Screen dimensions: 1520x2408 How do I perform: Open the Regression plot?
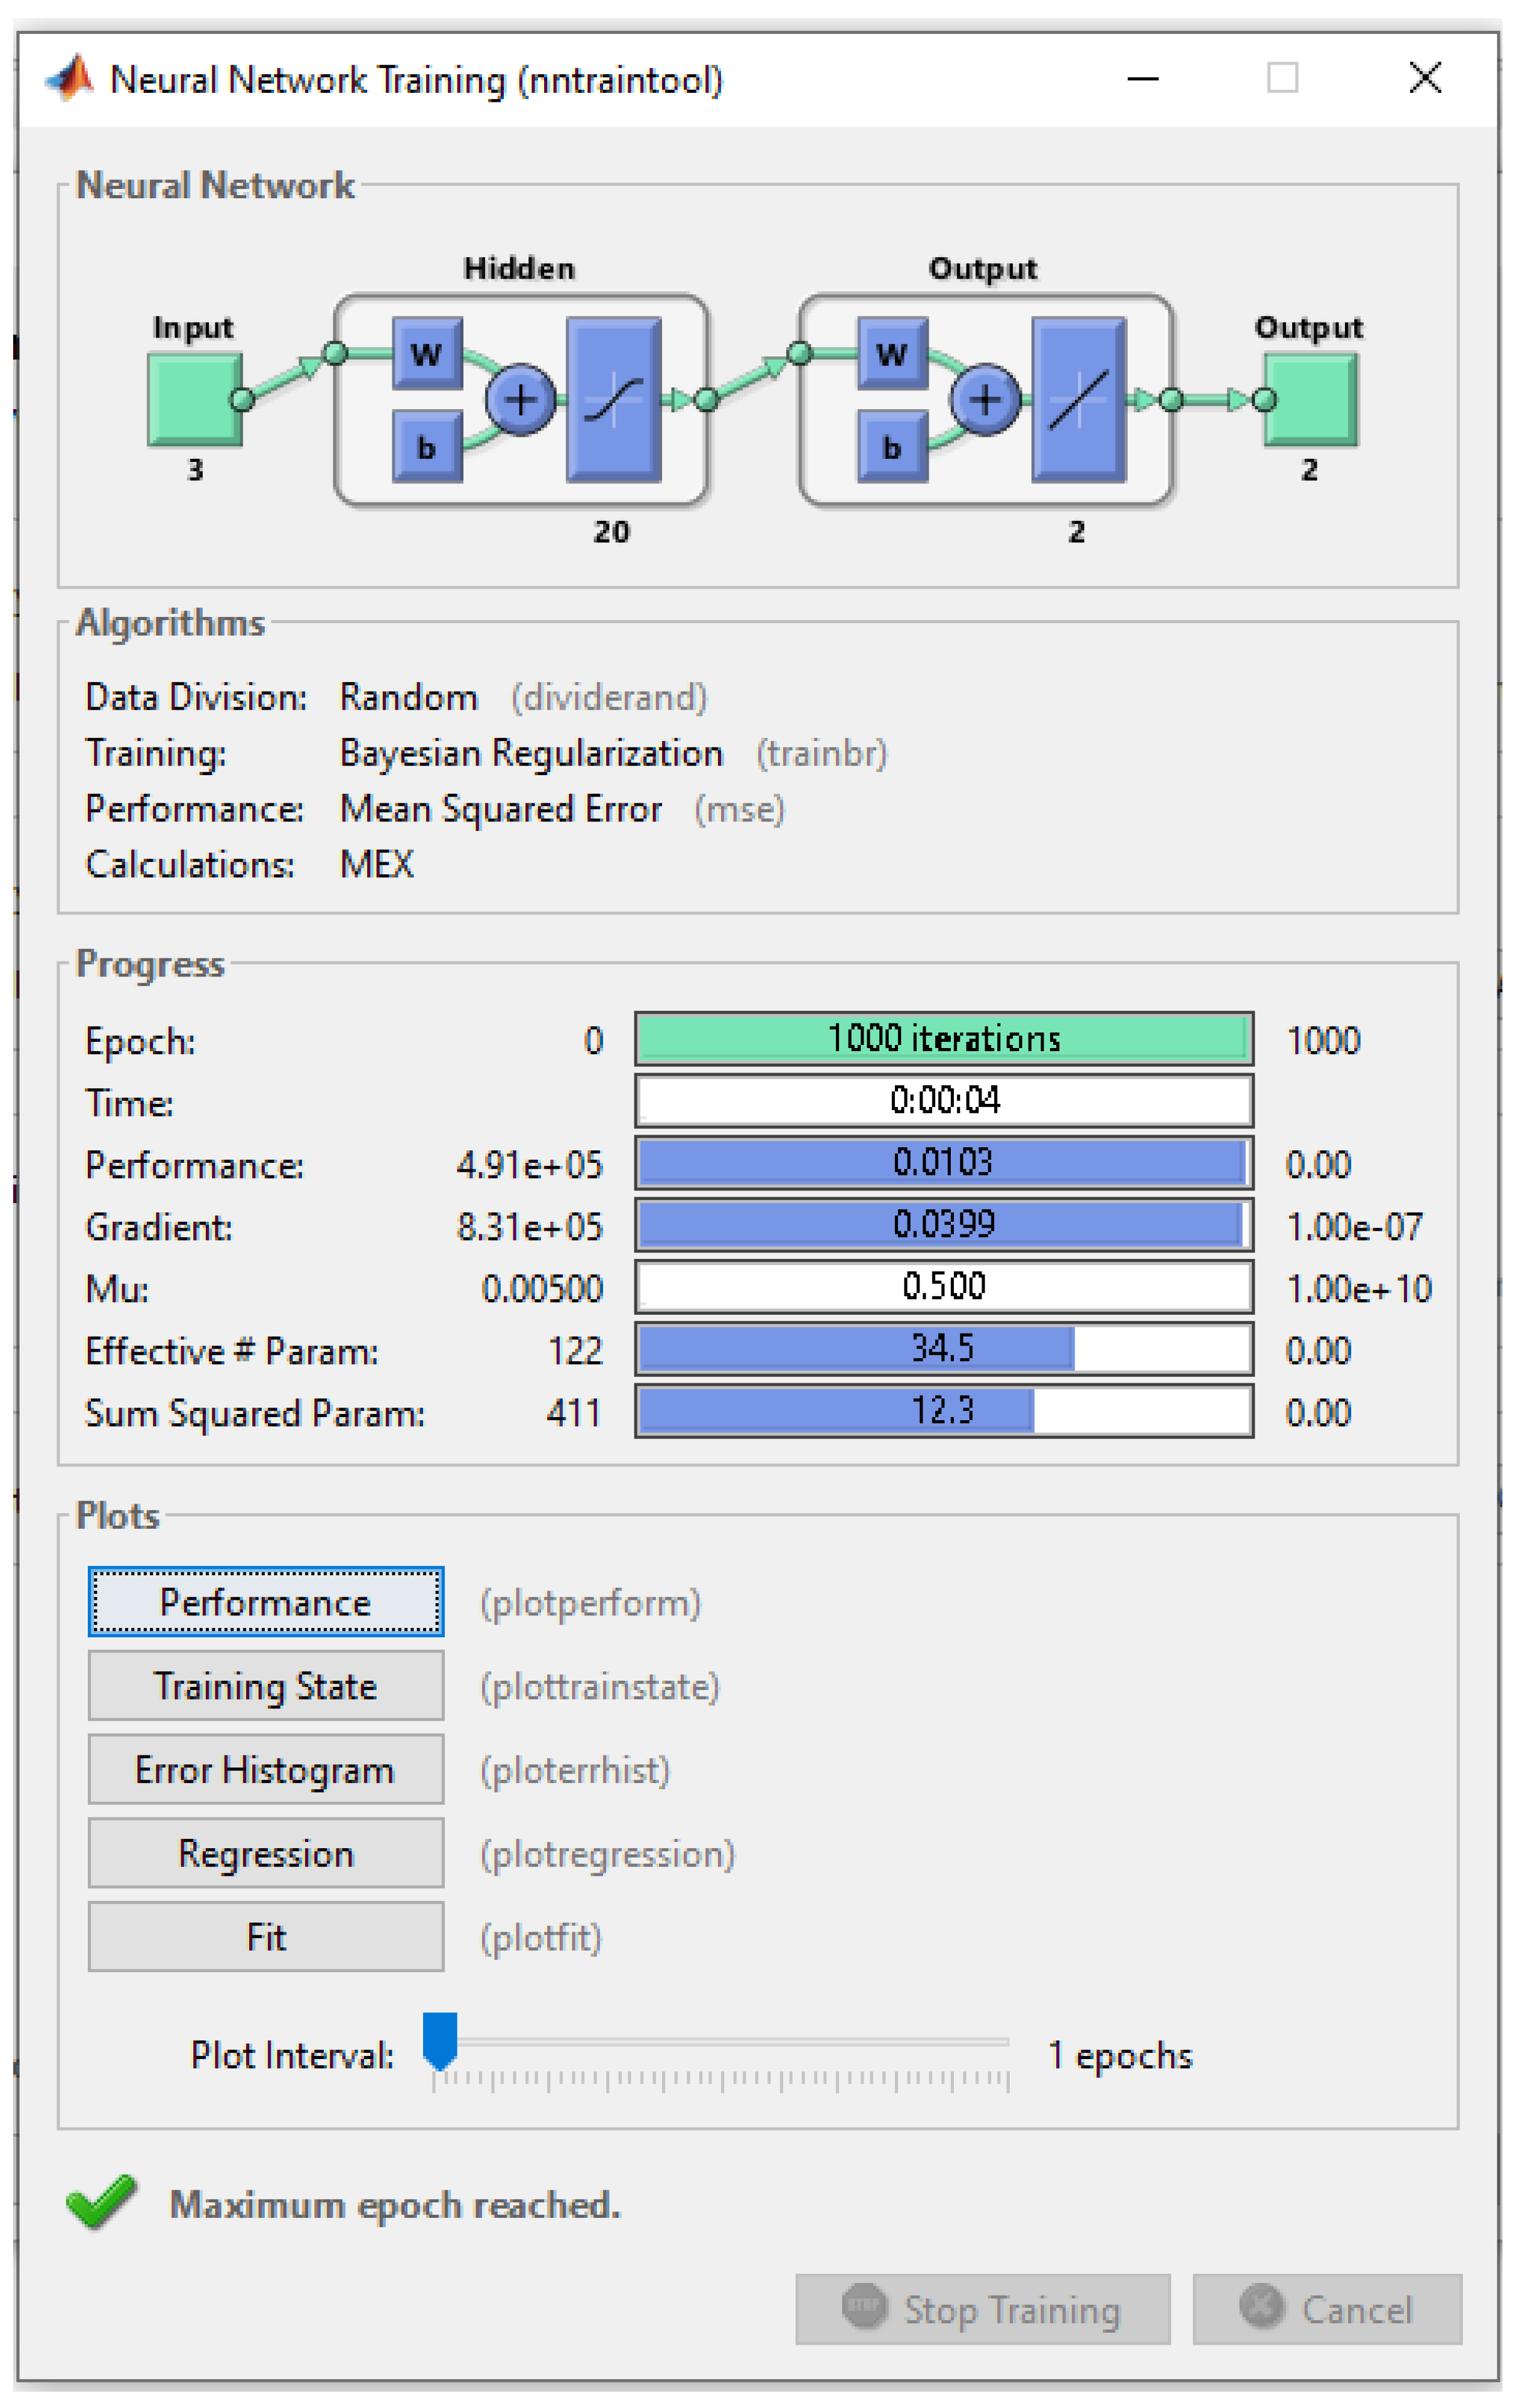tap(266, 1853)
